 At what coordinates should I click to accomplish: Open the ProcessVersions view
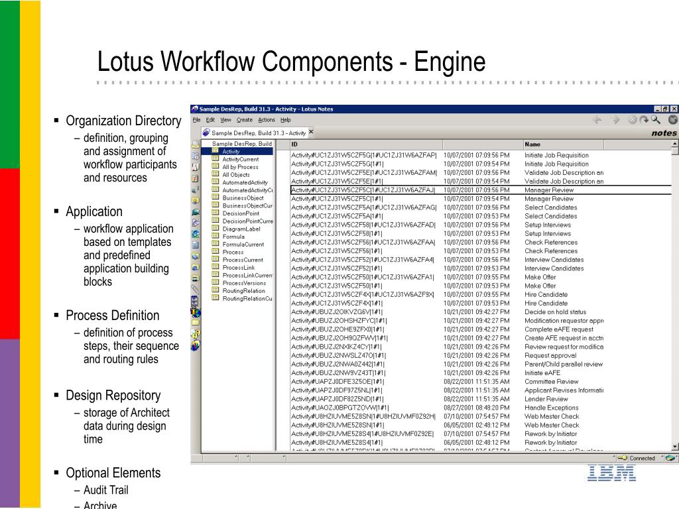pos(244,283)
